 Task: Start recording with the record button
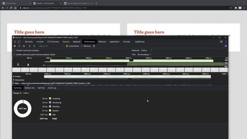click(15, 46)
